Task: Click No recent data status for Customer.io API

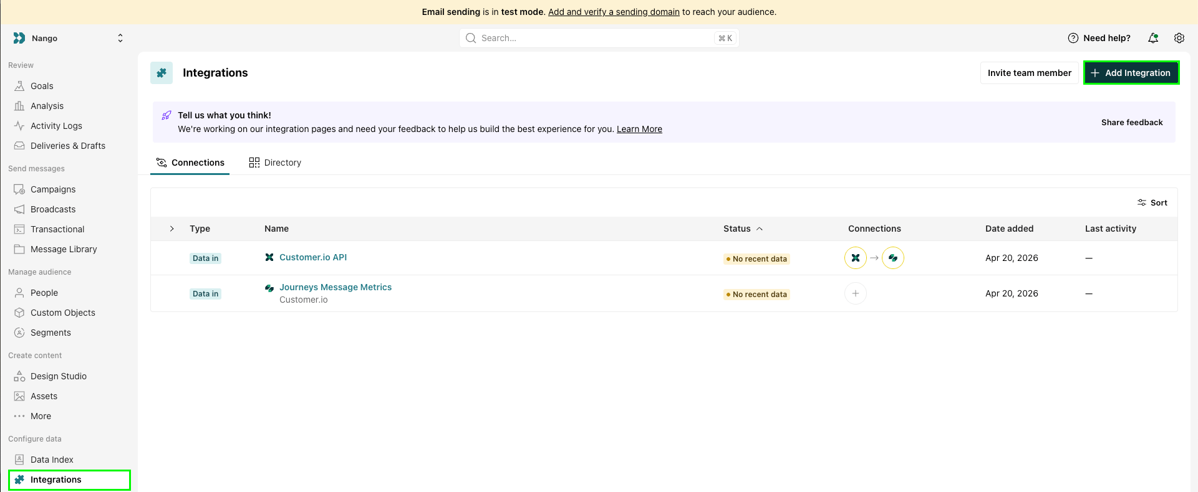Action: tap(756, 259)
